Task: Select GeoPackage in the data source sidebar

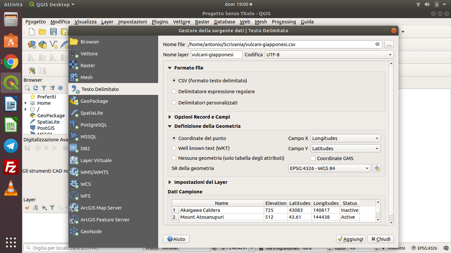Action: [x=113, y=101]
